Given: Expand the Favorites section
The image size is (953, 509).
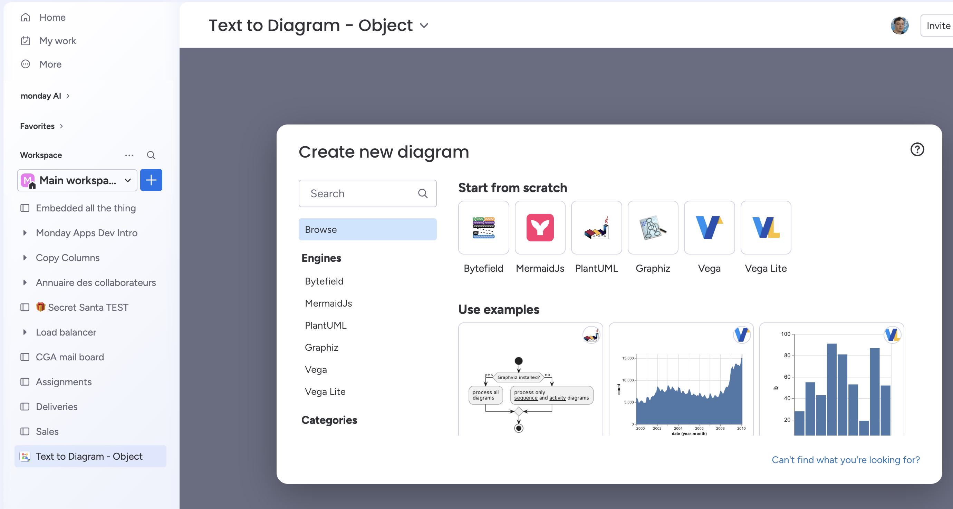Looking at the screenshot, I should (61, 126).
